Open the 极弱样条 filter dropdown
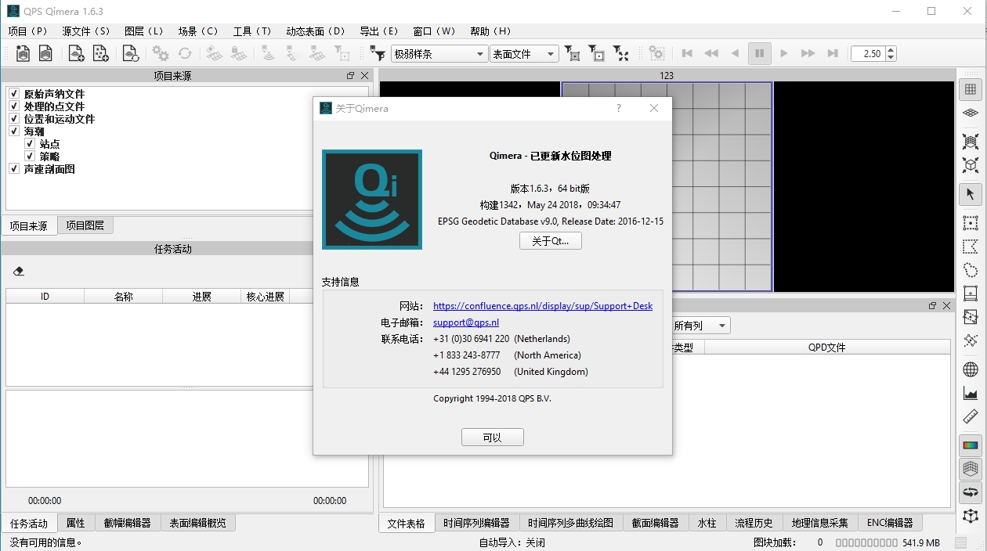 coord(439,54)
